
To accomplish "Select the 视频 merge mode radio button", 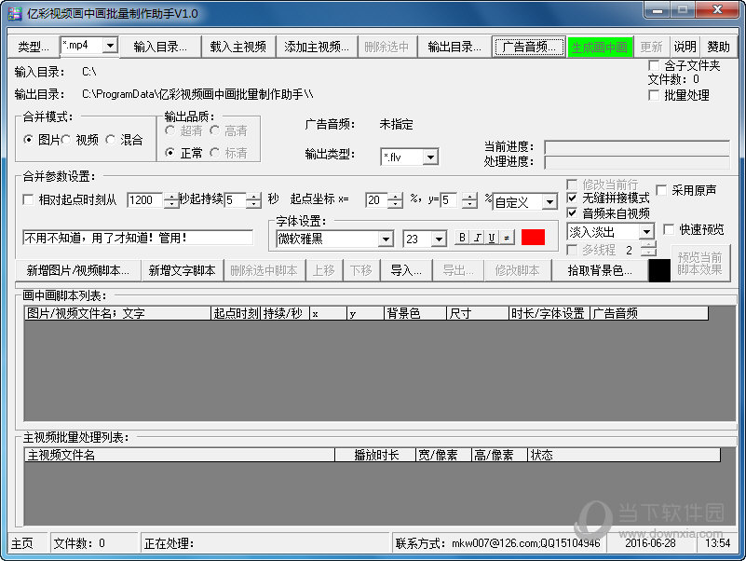I will (69, 140).
